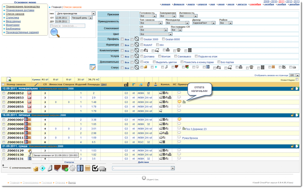The width and height of the screenshot is (304, 189).
Task: Click the Поиск заказа search field
Action: 67,26
